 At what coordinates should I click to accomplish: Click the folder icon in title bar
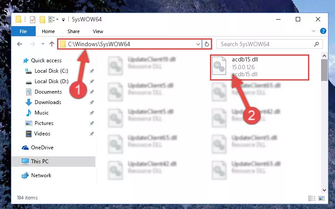tap(19, 20)
